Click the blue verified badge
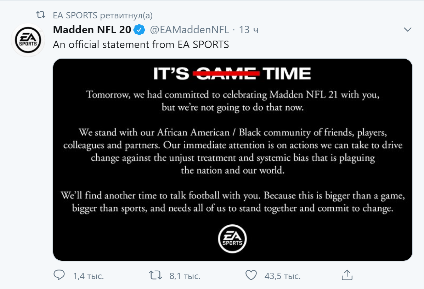The height and width of the screenshot is (289, 424). coord(140,30)
